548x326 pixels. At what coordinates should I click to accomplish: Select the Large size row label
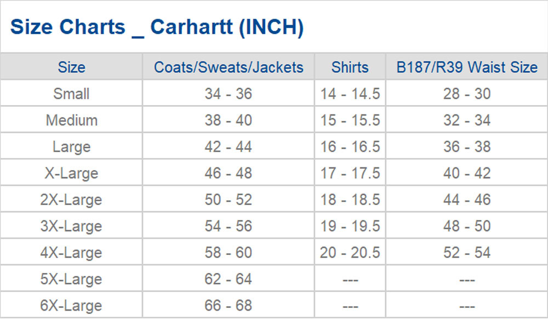(x=71, y=147)
